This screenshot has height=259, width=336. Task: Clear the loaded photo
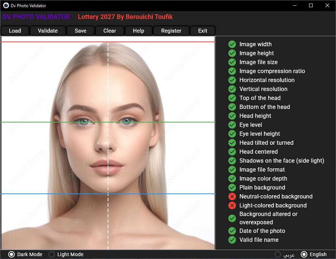[109, 31]
